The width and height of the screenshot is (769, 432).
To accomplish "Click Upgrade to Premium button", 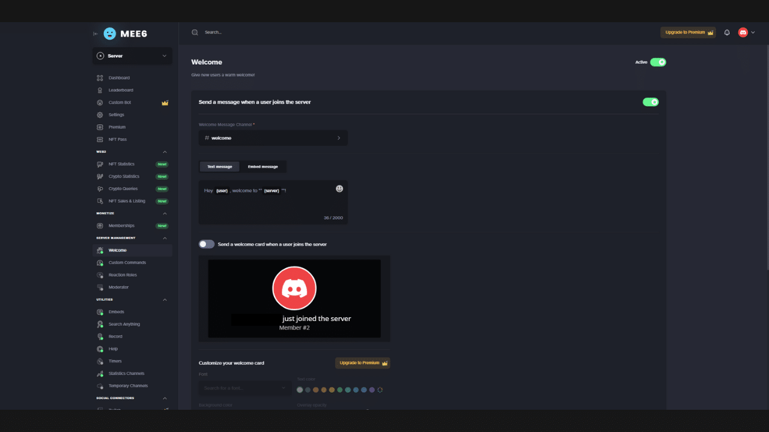I will (688, 32).
